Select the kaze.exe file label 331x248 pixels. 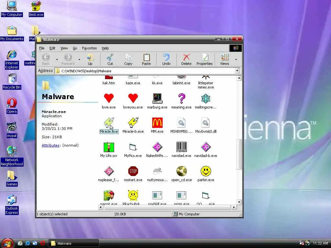(133, 83)
